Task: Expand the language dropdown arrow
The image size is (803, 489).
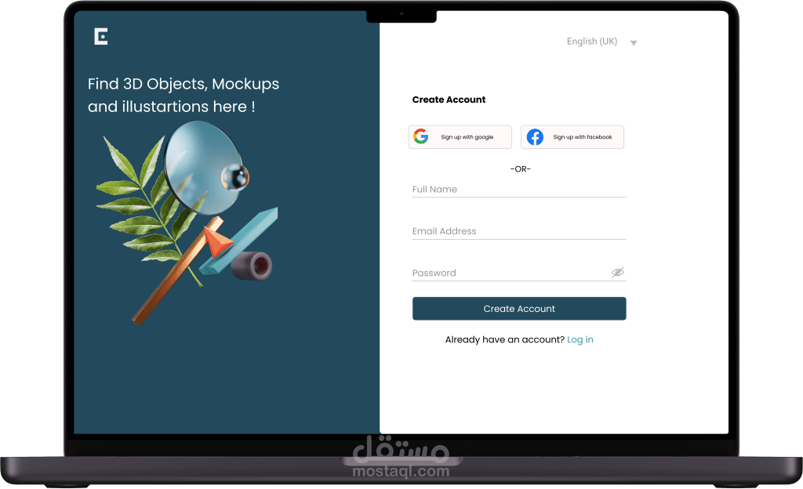Action: tap(634, 43)
